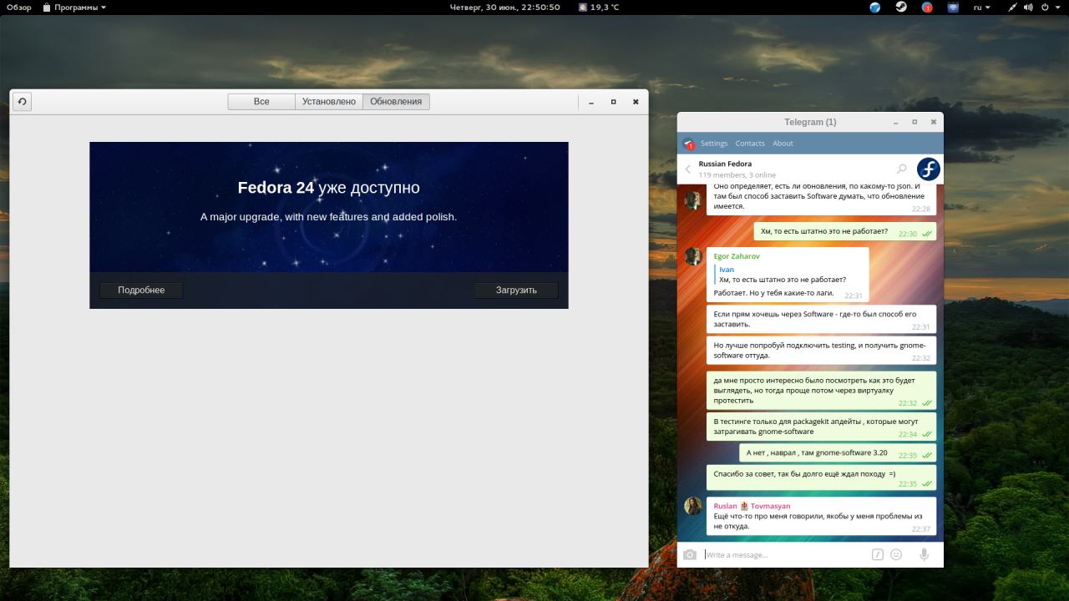Screen dimensions: 1069x601
Task: Open the 'ru' keyboard layout dropdown
Action: pos(981,8)
